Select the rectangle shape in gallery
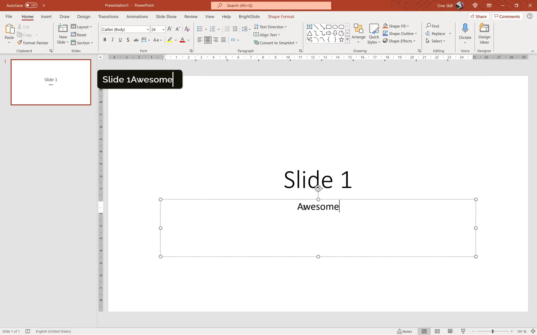 [328, 27]
